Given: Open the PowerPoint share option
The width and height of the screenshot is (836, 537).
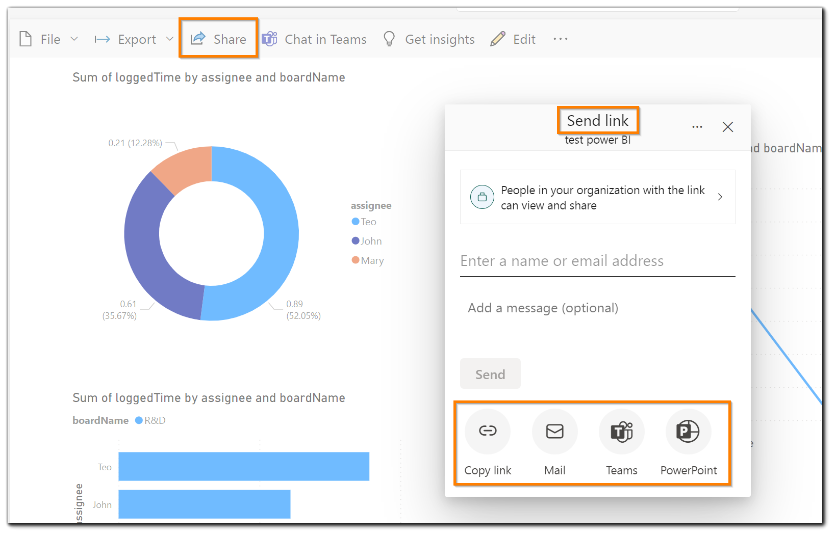Looking at the screenshot, I should click(x=688, y=432).
